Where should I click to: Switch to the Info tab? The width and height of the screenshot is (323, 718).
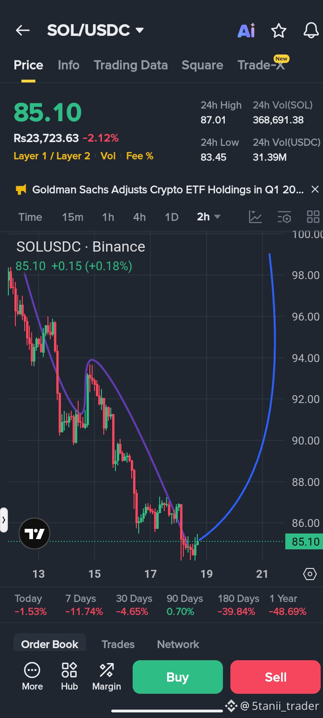(68, 65)
